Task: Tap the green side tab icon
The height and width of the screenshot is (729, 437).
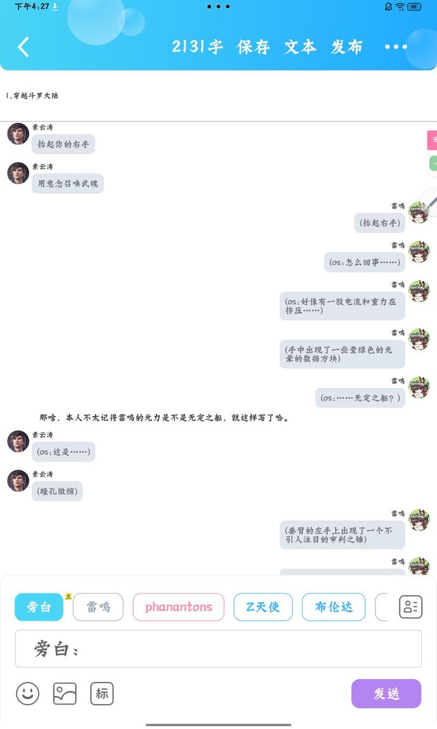Action: click(434, 164)
